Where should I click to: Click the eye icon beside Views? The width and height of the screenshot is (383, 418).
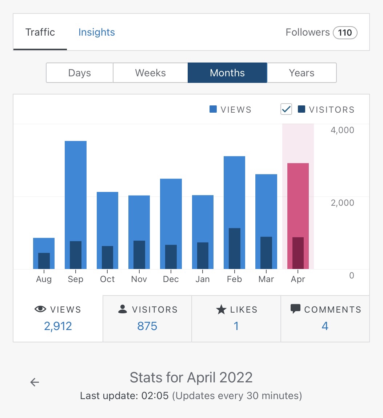[x=40, y=309]
